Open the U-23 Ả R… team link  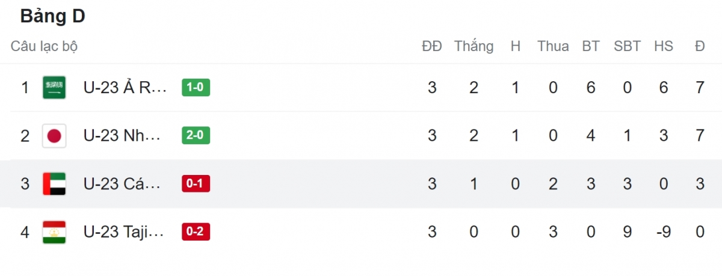click(125, 88)
